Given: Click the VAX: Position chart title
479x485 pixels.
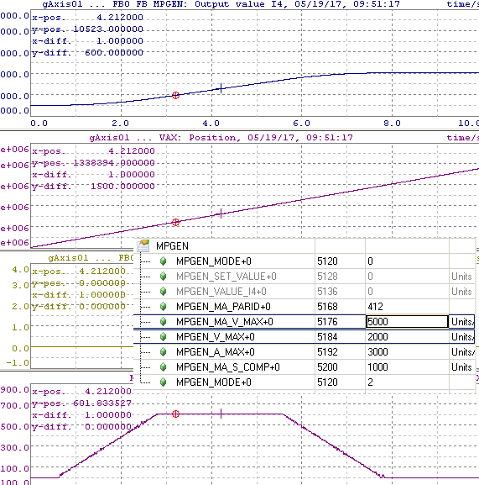Looking at the screenshot, I should point(221,138).
